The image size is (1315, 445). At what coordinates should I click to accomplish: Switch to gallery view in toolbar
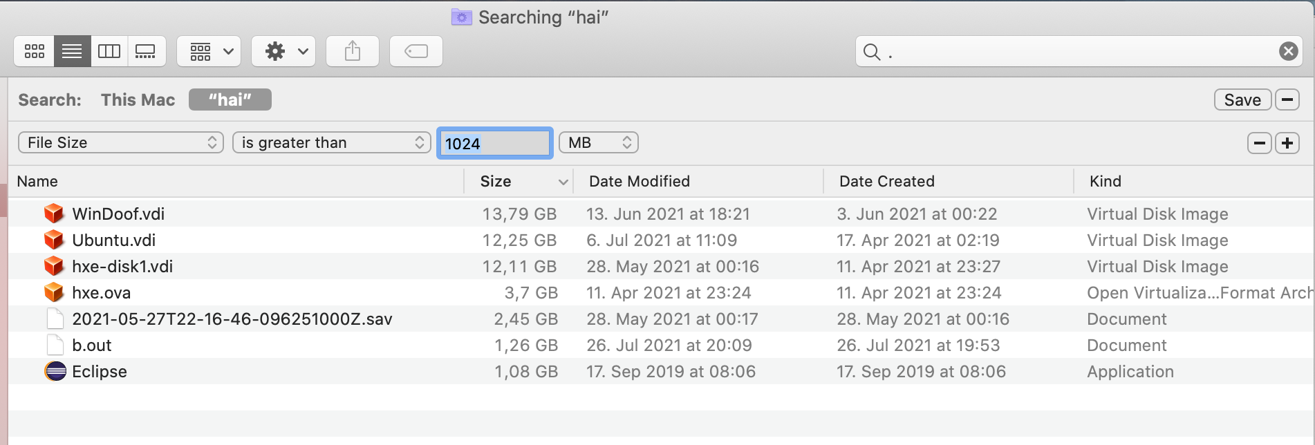pos(145,51)
